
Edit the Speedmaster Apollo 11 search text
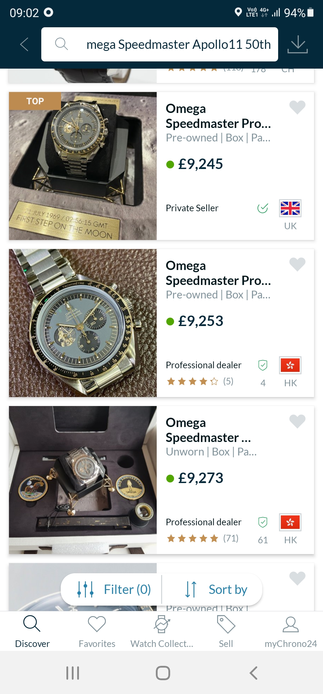pyautogui.click(x=178, y=44)
